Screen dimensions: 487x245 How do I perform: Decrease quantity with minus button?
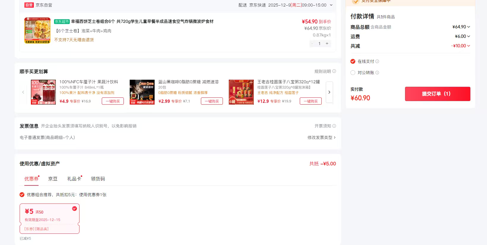coord(312,44)
